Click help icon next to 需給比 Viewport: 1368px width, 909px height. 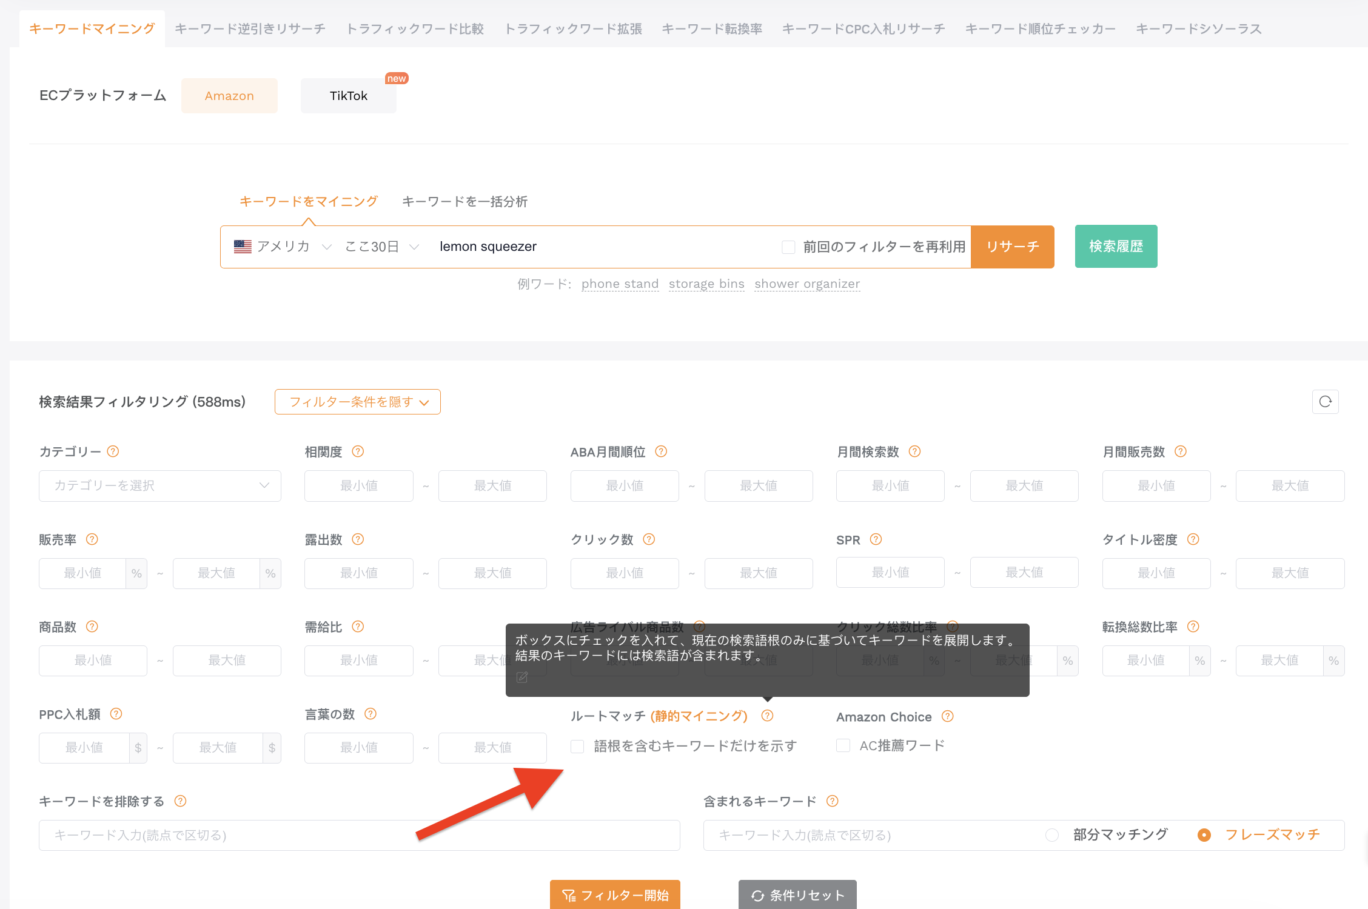click(x=358, y=627)
